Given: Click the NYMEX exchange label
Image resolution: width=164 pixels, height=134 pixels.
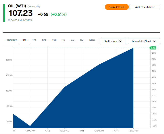Looking at the screenshot, I should pos(28,20).
